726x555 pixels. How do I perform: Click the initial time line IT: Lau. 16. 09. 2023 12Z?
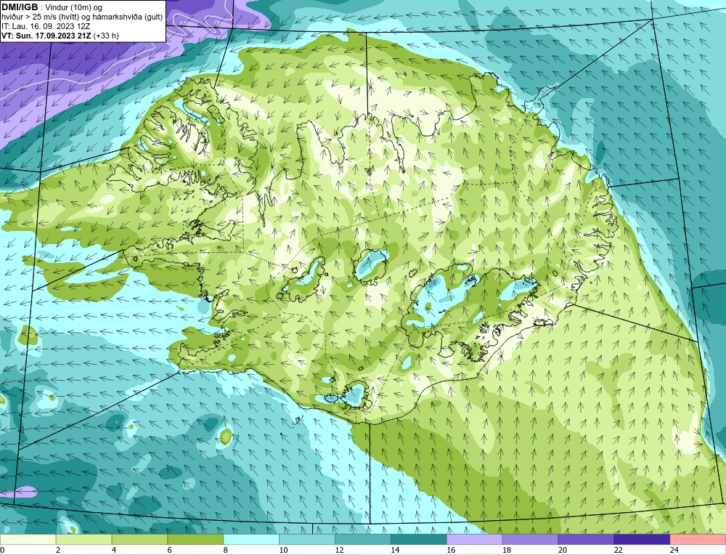(x=45, y=26)
